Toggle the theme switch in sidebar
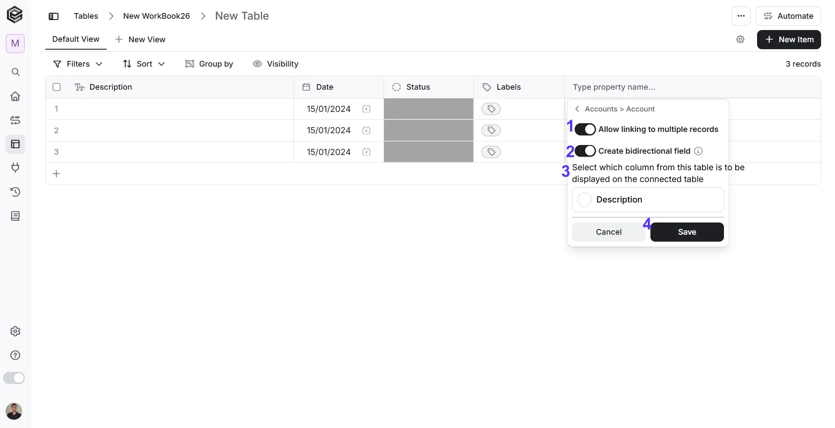 tap(14, 378)
